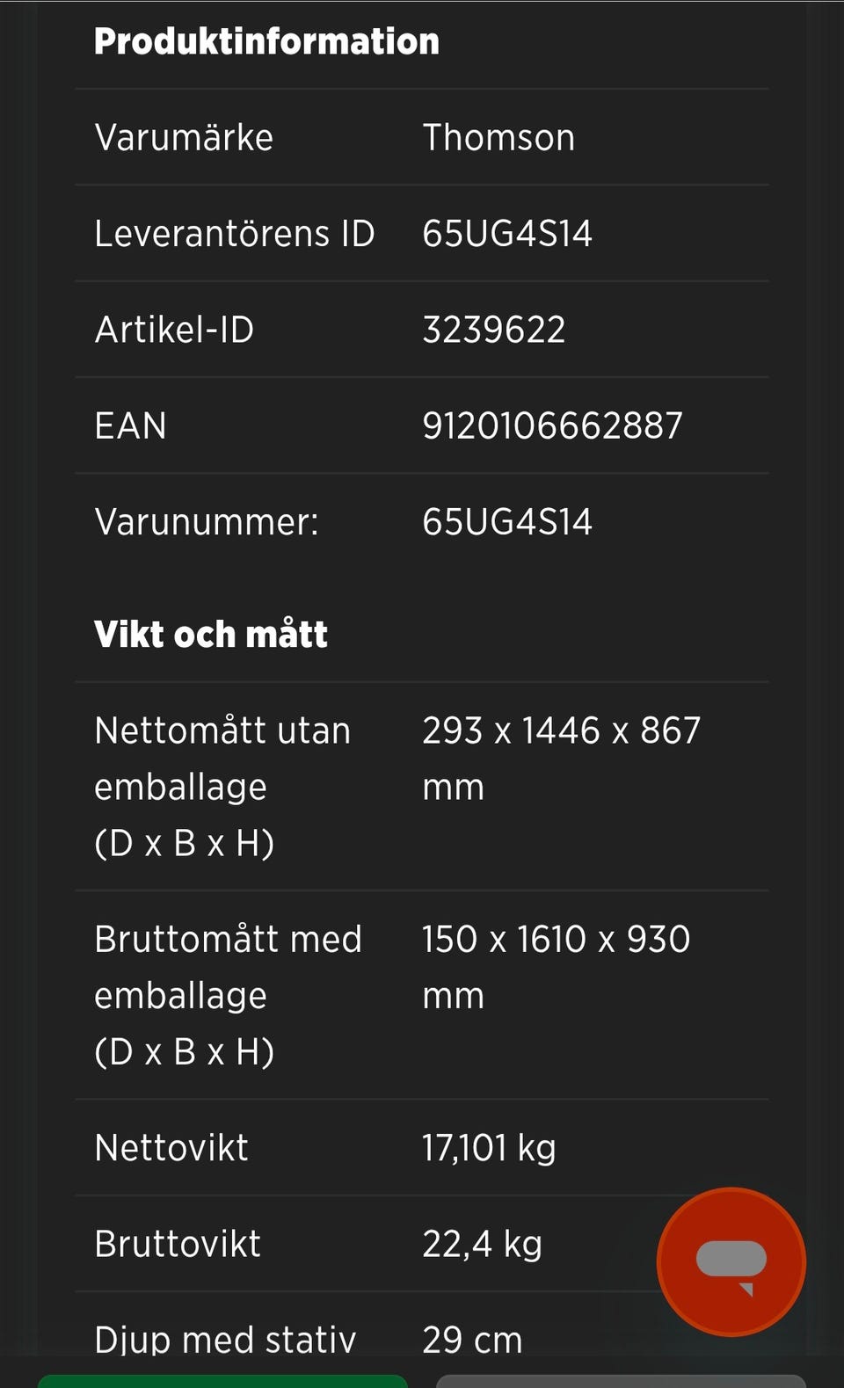Click the Vikt och mått heading

click(211, 634)
